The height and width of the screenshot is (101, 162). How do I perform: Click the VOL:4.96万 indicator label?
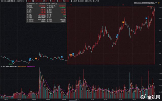tap(6, 66)
